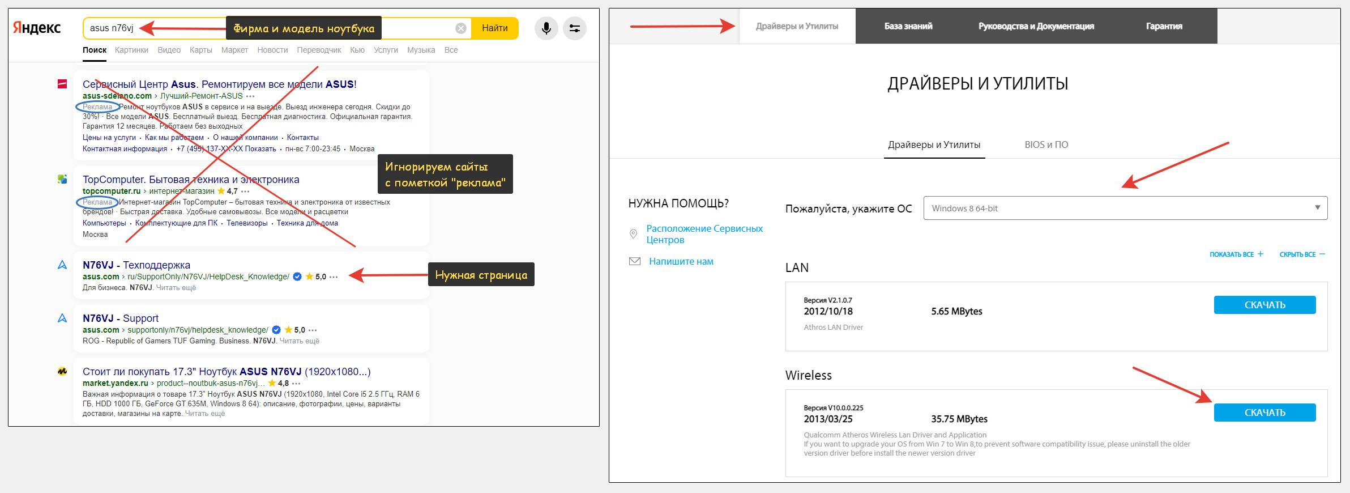Click verified badge on N76VJ - Support result
The image size is (1350, 493).
[276, 330]
